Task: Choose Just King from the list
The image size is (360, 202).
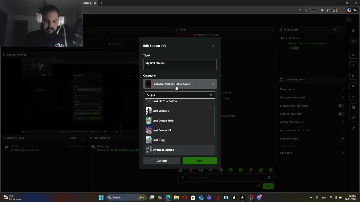Action: (x=180, y=140)
